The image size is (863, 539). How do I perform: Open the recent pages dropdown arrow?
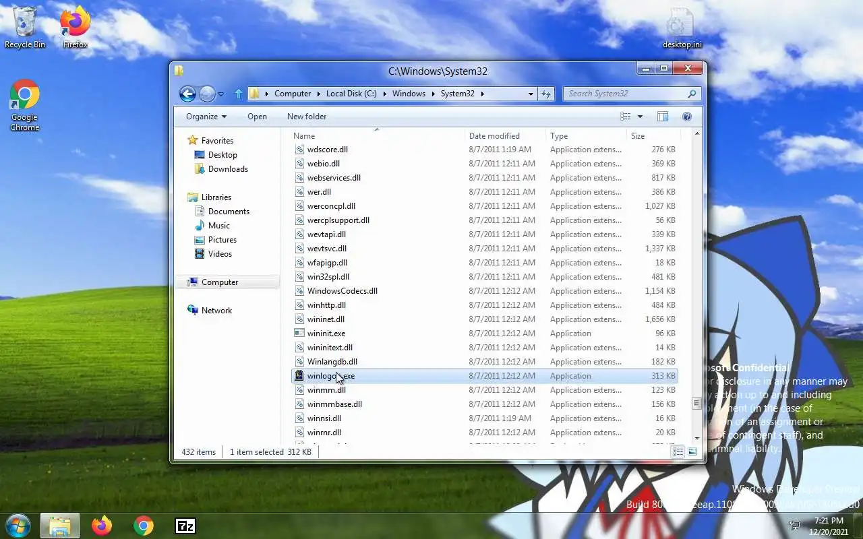point(220,94)
